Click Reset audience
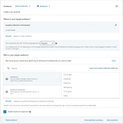 11,120
